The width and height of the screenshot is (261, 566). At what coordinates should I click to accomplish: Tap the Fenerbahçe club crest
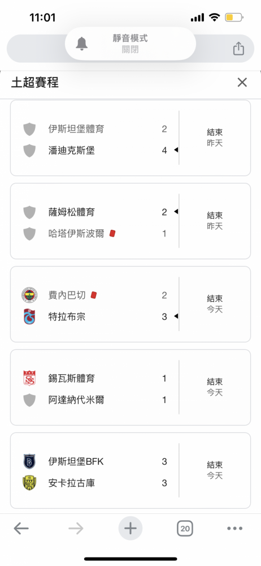tap(29, 295)
